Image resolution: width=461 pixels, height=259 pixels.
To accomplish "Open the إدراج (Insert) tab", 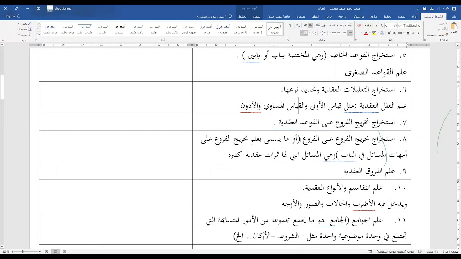I will pyautogui.click(x=415, y=17).
